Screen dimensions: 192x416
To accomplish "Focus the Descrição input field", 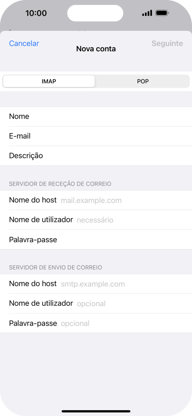I will click(x=96, y=156).
